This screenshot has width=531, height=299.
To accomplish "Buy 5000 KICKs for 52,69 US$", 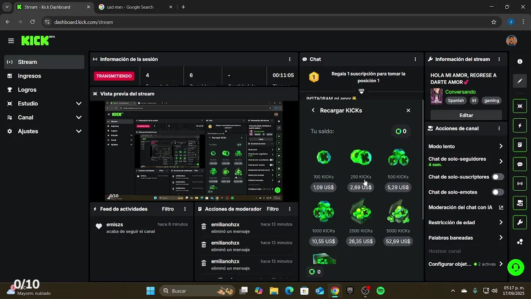I will coord(398,241).
